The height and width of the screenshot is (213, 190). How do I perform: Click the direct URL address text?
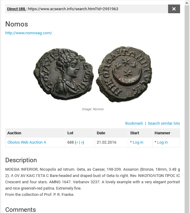click(73, 9)
